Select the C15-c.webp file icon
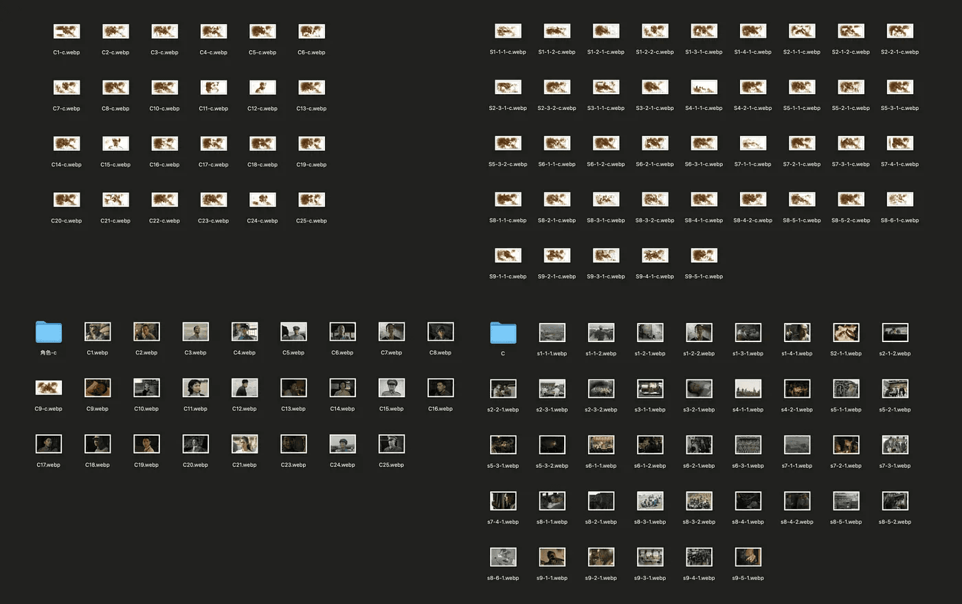Screen dimensions: 962x604 pos(115,144)
